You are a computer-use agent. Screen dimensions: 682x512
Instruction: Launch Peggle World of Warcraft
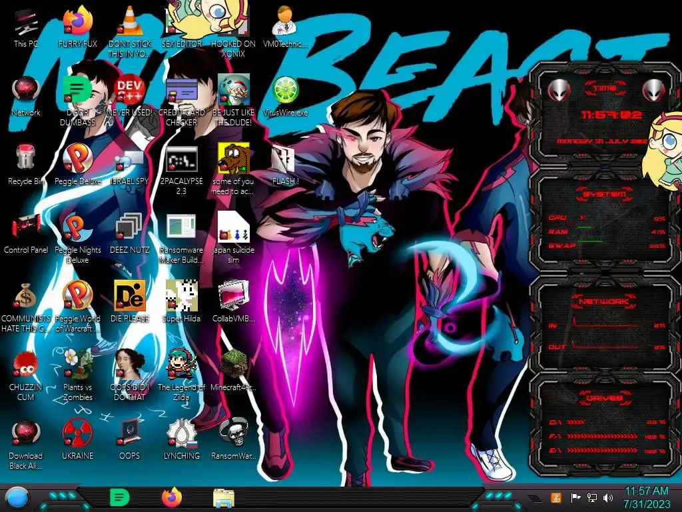point(77,307)
